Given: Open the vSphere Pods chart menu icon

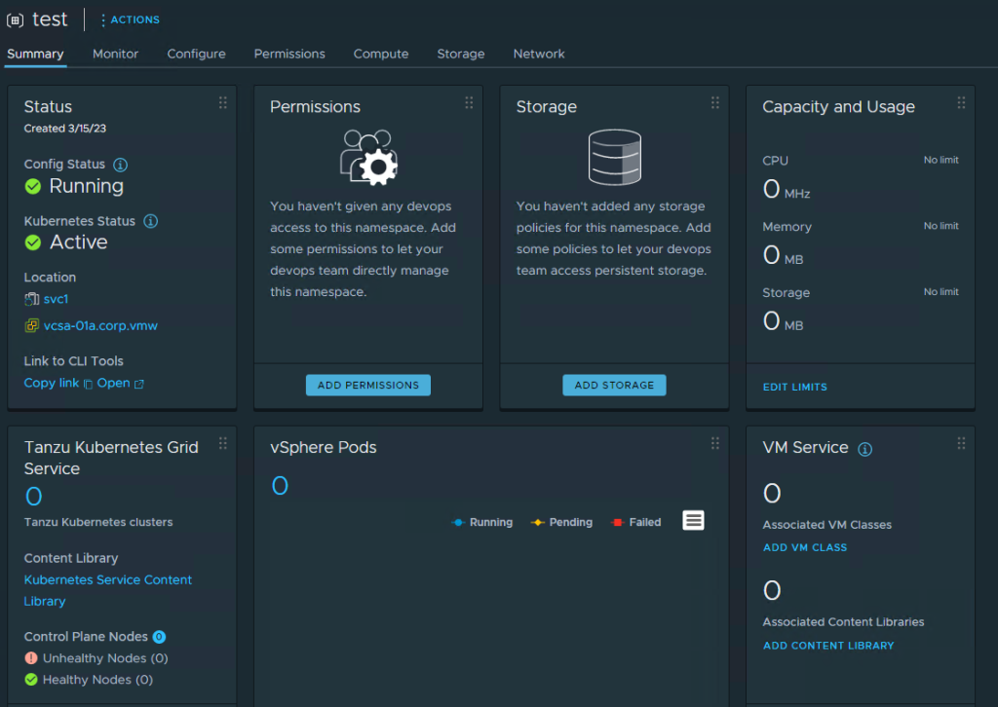Looking at the screenshot, I should click(693, 521).
